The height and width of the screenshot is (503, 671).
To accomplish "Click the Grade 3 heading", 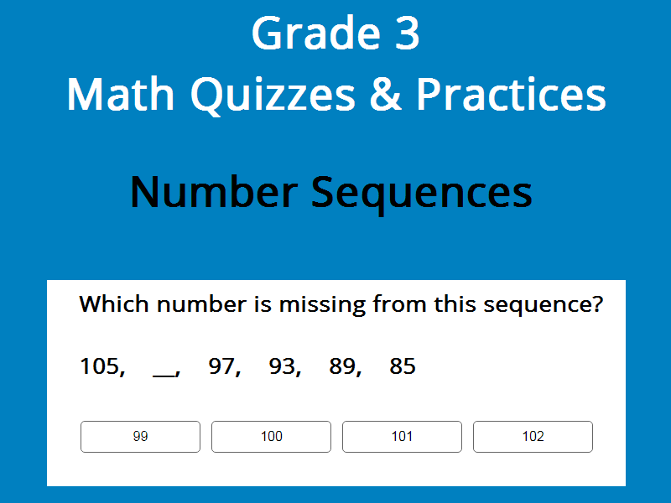I will (x=335, y=35).
